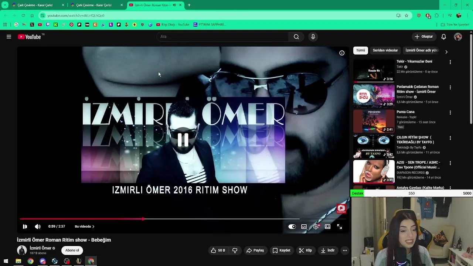Image resolution: width=473 pixels, height=266 pixels.
Task: Mute the video volume speaker icon
Action: 38,226
